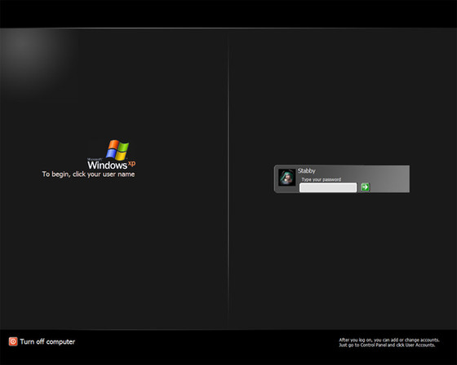Click the Stabby user name
Viewport: 457px width, 365px height.
[x=307, y=171]
